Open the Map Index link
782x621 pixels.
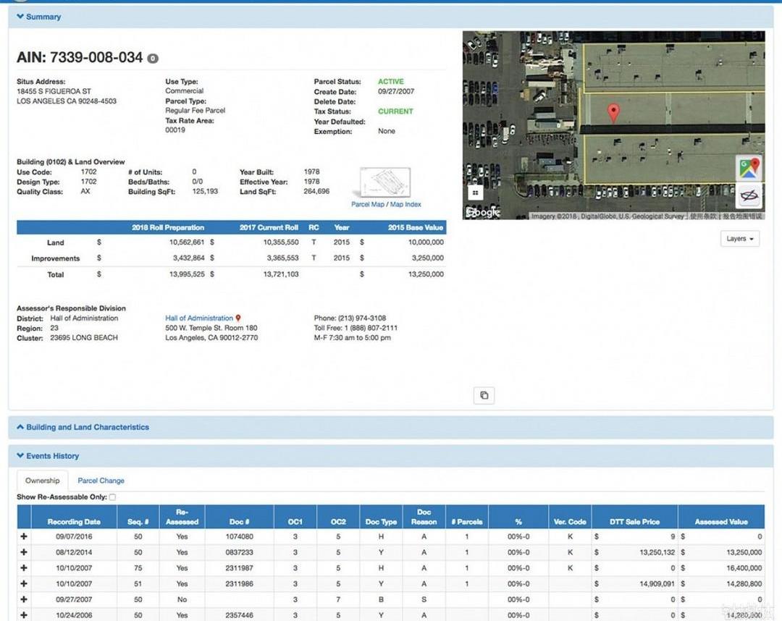point(405,205)
